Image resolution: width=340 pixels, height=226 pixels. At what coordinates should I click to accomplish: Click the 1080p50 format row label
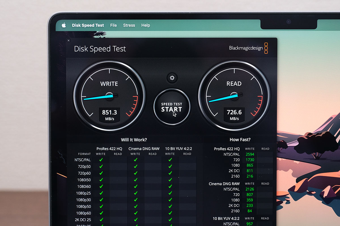[83, 207]
